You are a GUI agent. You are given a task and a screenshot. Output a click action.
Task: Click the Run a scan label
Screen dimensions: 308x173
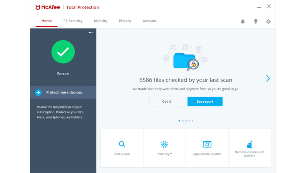pyautogui.click(x=122, y=154)
